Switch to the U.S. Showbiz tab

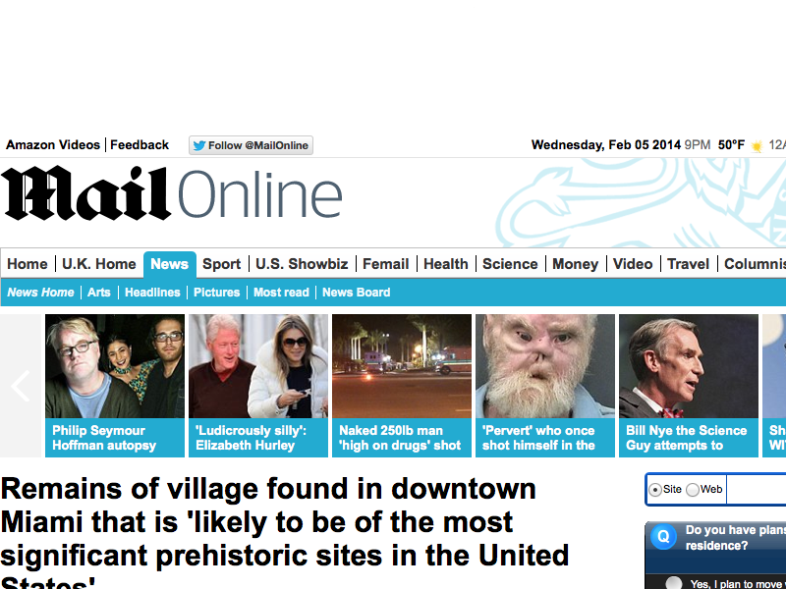(x=302, y=264)
